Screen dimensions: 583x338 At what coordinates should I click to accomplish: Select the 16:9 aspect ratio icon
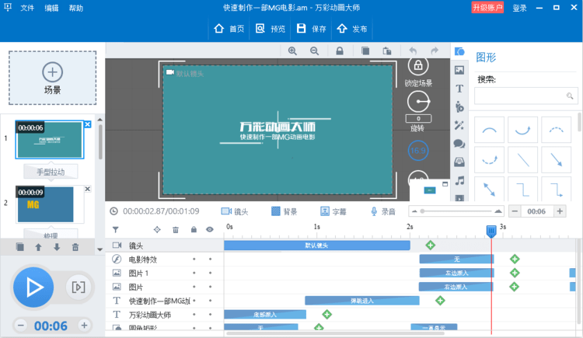pyautogui.click(x=419, y=149)
